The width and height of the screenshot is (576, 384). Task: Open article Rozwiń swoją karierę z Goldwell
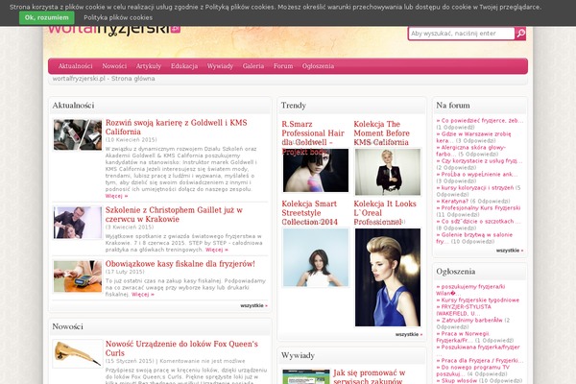pos(177,127)
